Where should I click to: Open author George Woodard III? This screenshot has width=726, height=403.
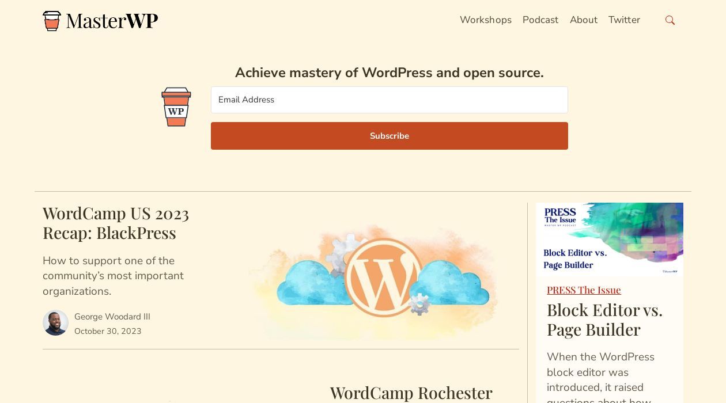[112, 317]
